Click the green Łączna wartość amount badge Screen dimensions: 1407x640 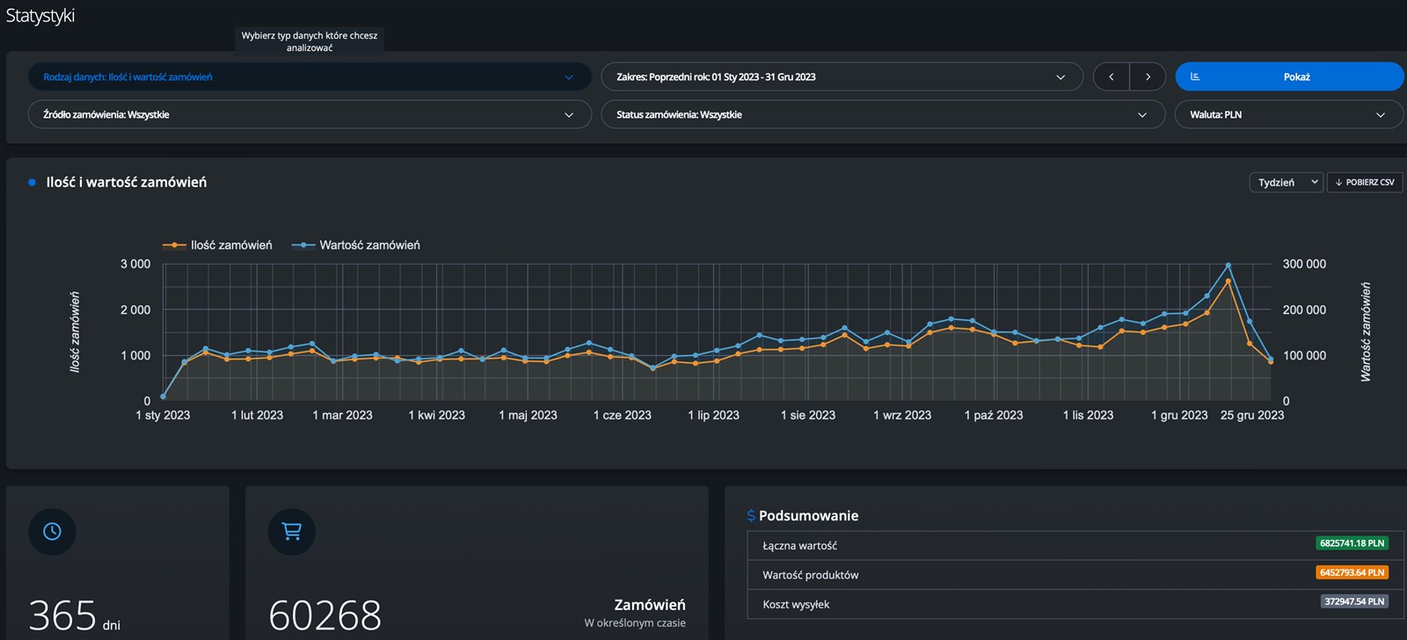tap(1352, 543)
